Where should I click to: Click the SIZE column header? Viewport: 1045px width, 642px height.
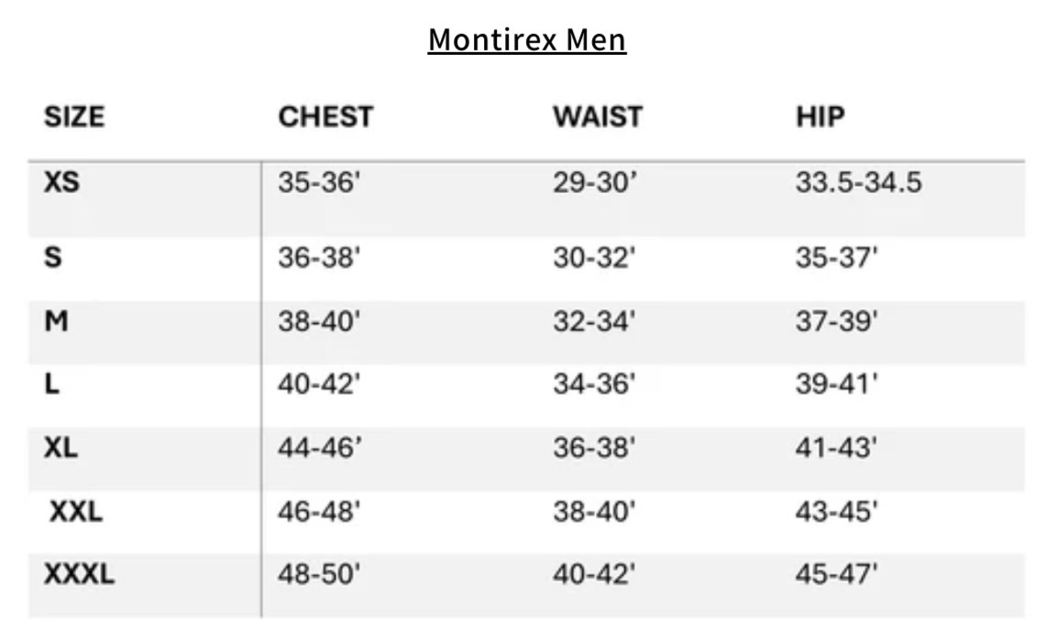click(74, 117)
